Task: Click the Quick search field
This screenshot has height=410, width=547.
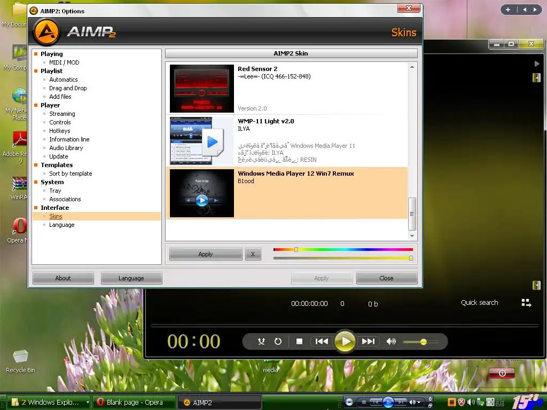Action: click(479, 303)
